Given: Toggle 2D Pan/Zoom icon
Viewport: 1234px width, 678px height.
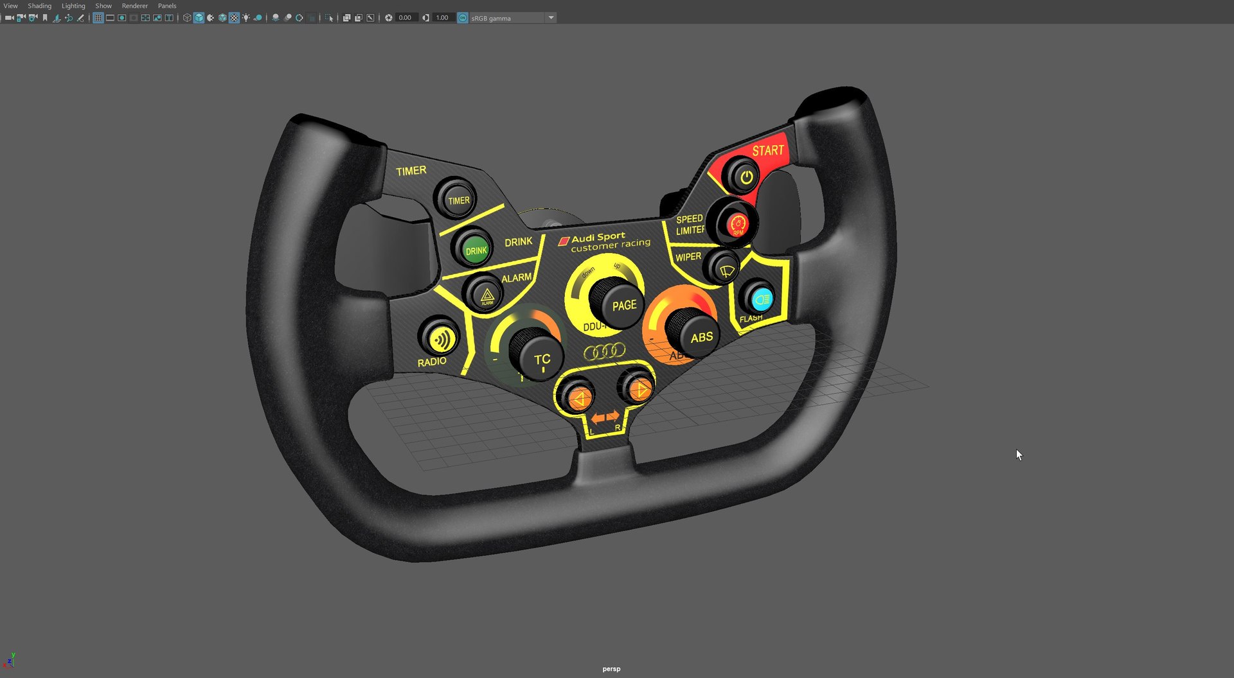Looking at the screenshot, I should [x=69, y=18].
